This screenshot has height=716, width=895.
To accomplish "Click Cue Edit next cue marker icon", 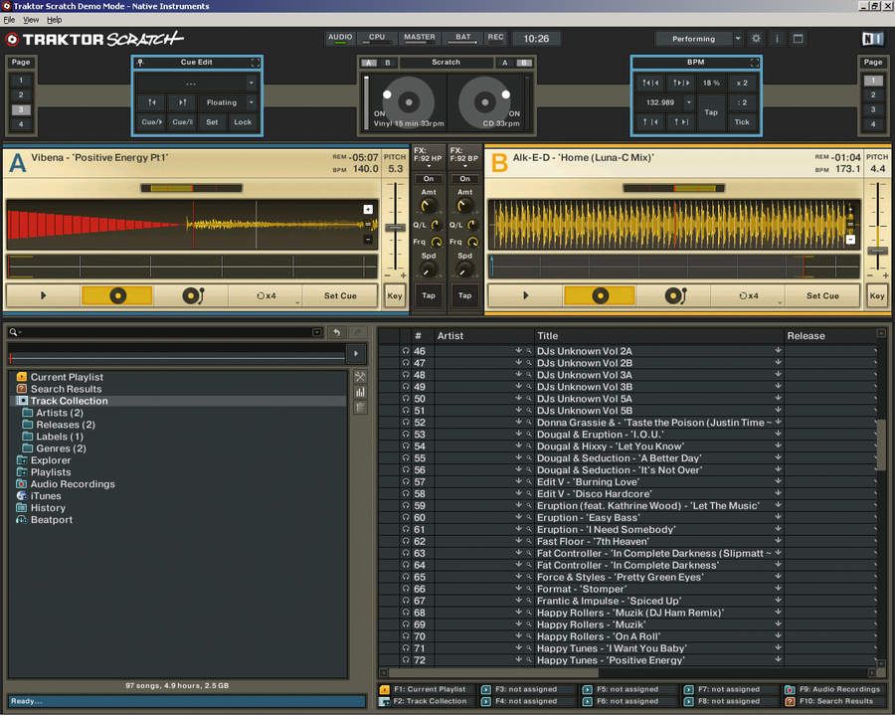I will click(183, 102).
